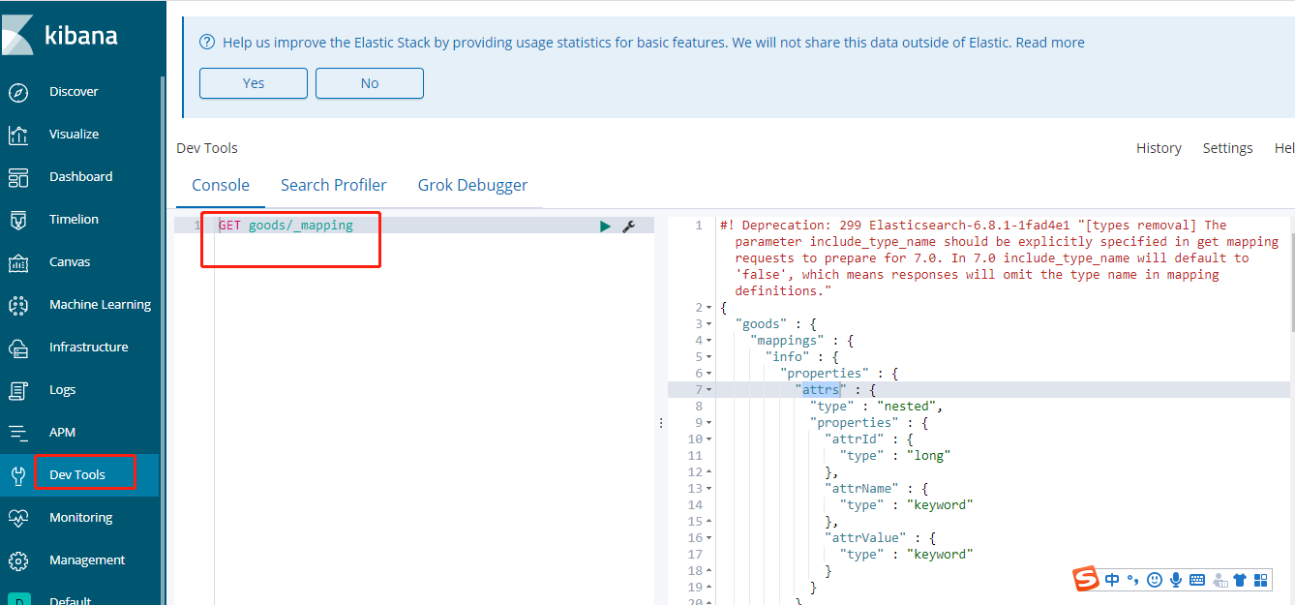Toggle the punctuation mode icon

[1132, 580]
